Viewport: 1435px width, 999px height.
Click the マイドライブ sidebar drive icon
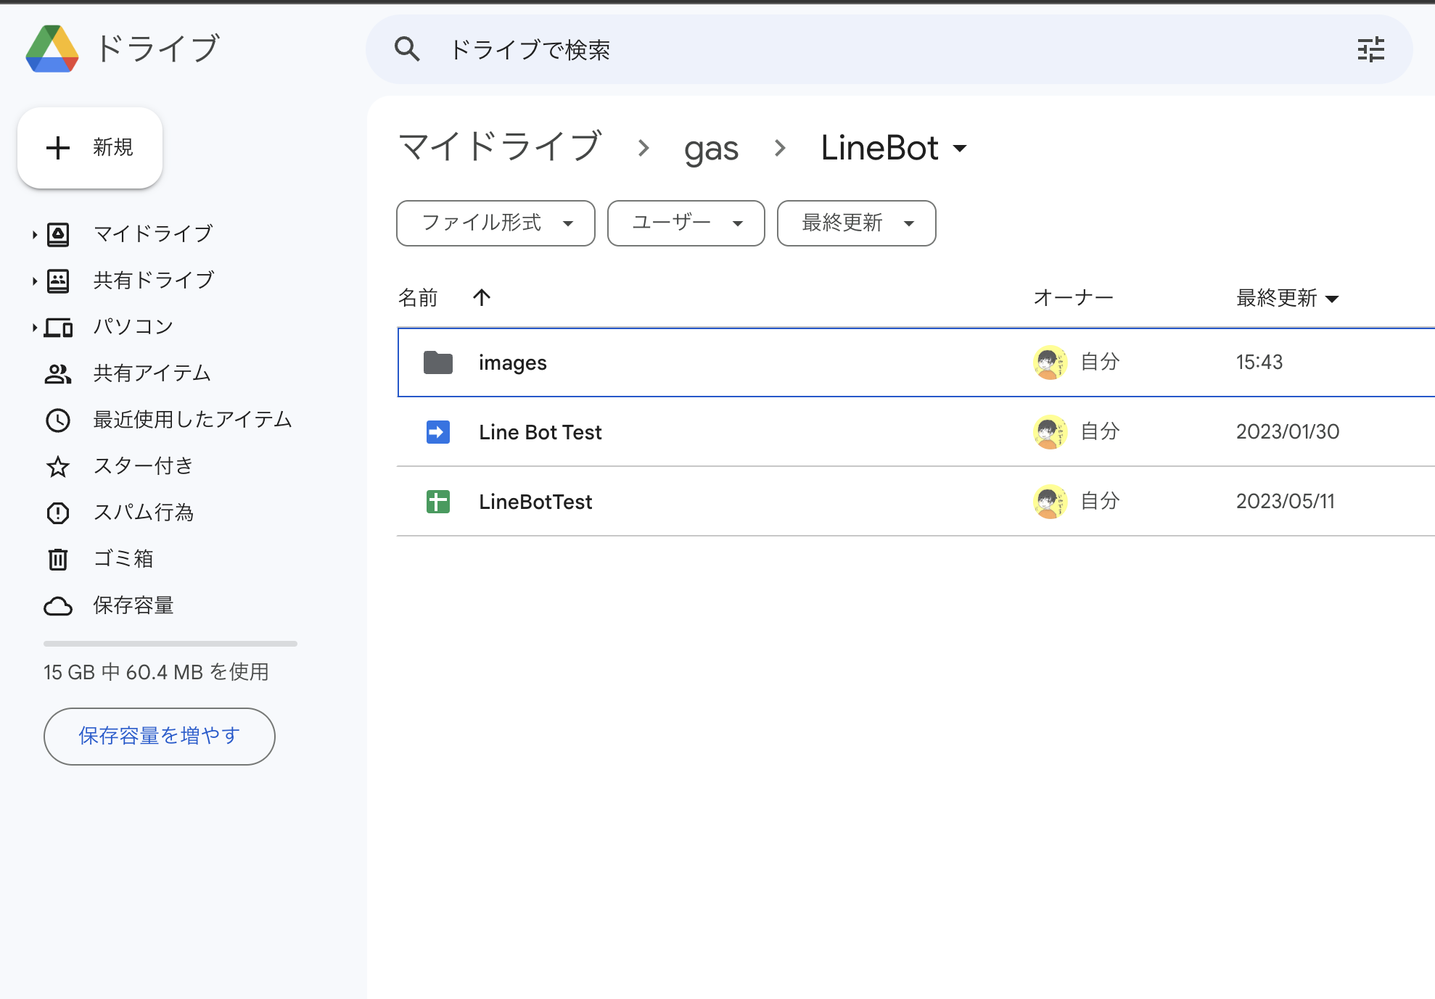[x=58, y=234]
